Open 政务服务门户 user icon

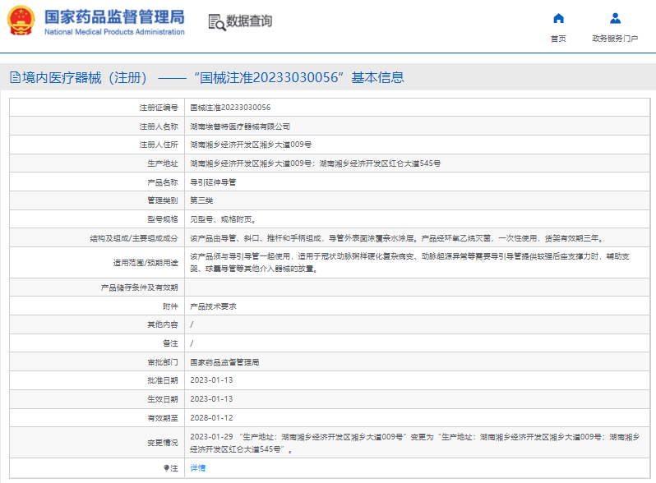pos(615,18)
